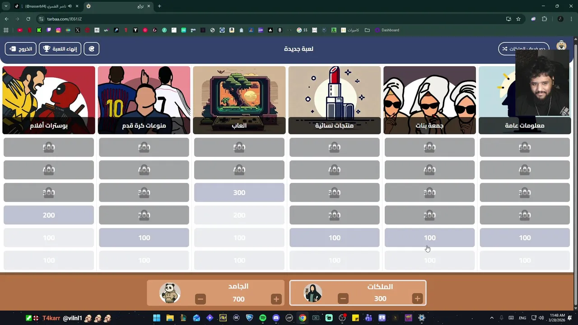Click the الجامد team panda avatar
578x325 pixels.
(x=170, y=293)
